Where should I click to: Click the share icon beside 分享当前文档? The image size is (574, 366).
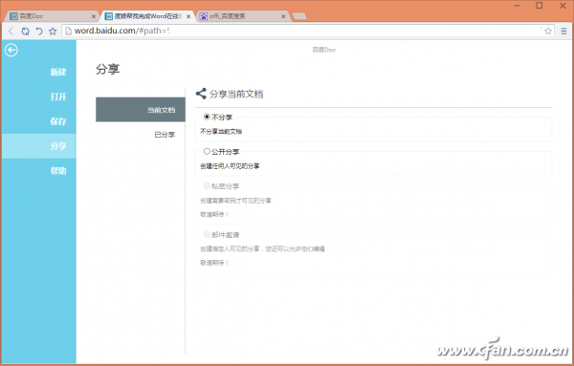pyautogui.click(x=201, y=94)
